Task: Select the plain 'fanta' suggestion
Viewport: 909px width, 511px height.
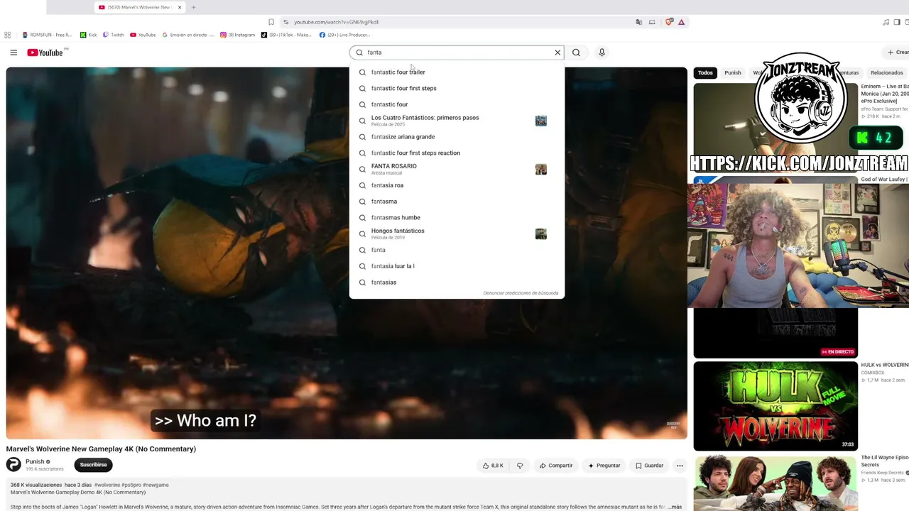Action: (x=457, y=250)
